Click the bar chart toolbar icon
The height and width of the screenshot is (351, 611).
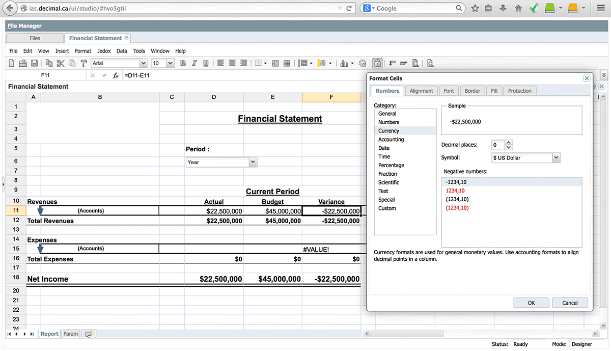tap(344, 63)
